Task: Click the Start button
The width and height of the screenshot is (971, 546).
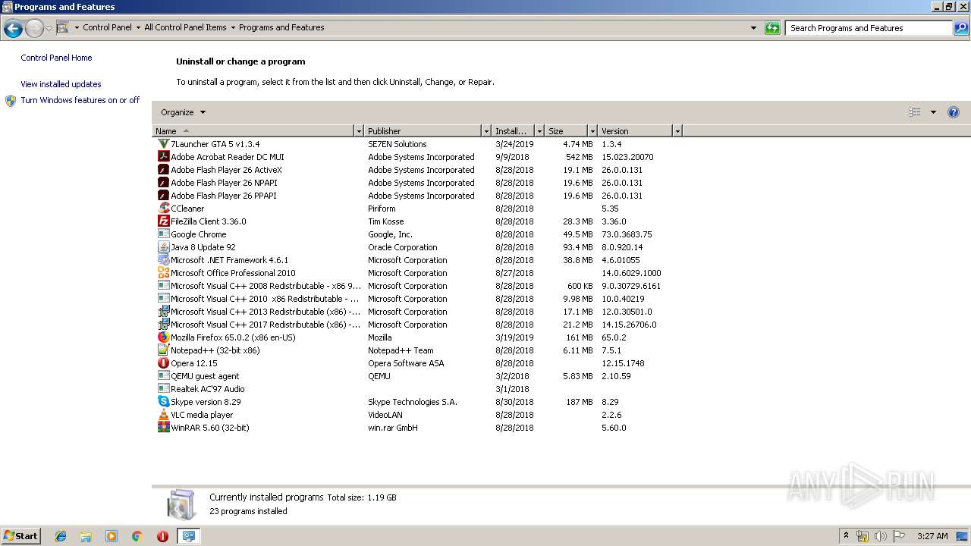Action: 20,536
